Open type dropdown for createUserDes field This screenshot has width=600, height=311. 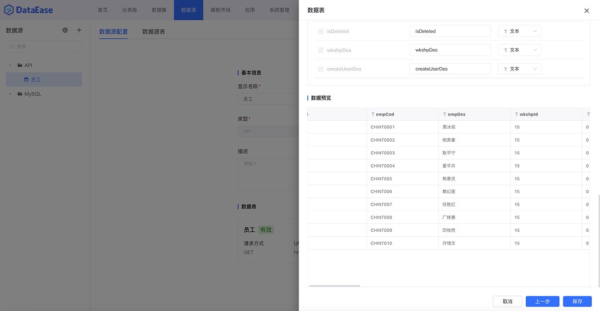click(x=519, y=69)
